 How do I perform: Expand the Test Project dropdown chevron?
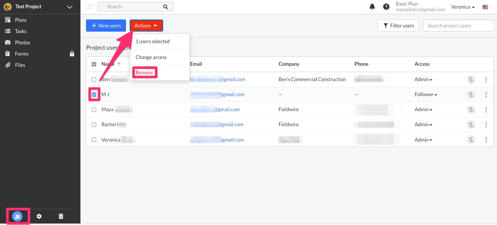69,7
